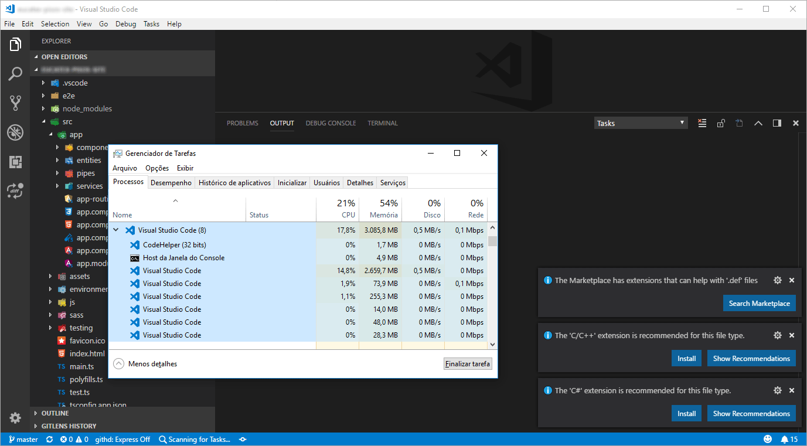Open gear options on the C# notification
Screen dimensions: 807x446
[x=778, y=390]
